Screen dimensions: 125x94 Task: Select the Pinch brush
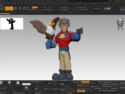click(x=9, y=83)
